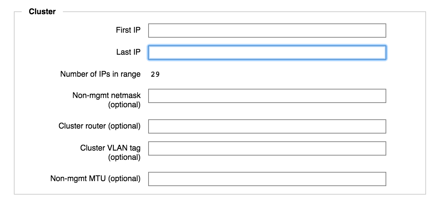Click the 'Number of IPs in range' label
The width and height of the screenshot is (436, 201).
(101, 75)
